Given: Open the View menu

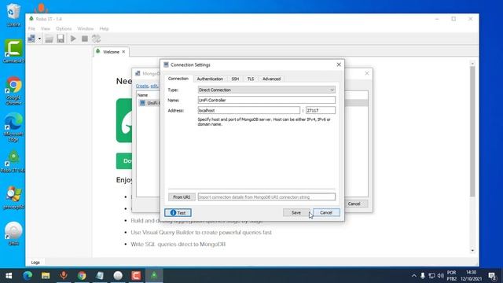Looking at the screenshot, I should click(x=46, y=28).
